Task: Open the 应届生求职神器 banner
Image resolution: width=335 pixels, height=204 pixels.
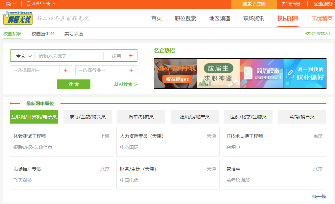Action: [218, 73]
